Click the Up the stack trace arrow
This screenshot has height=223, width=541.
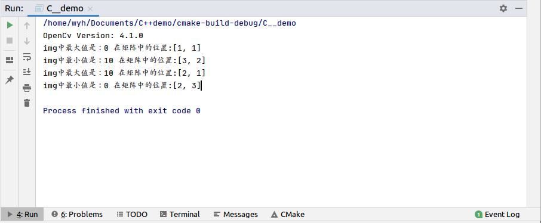point(27,25)
